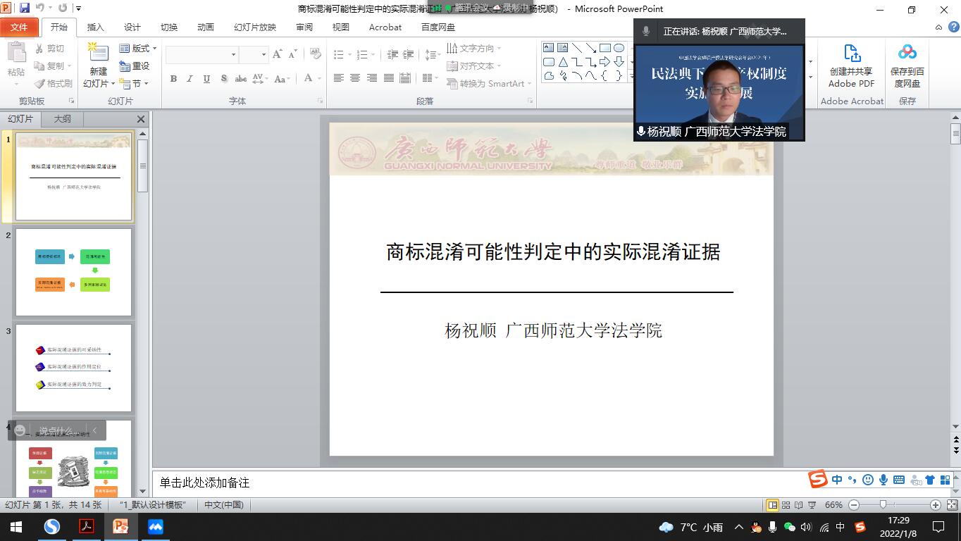This screenshot has height=541, width=961.
Task: Click the 中文(中国) language button
Action: click(224, 505)
